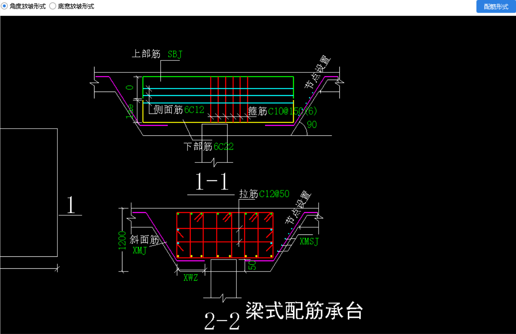Edit the 6C12 side rebar value
Screen dimensions: 516x334
coord(194,109)
